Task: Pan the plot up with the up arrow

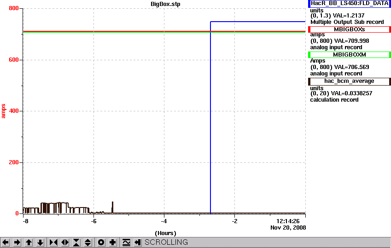Action: pyautogui.click(x=29, y=242)
